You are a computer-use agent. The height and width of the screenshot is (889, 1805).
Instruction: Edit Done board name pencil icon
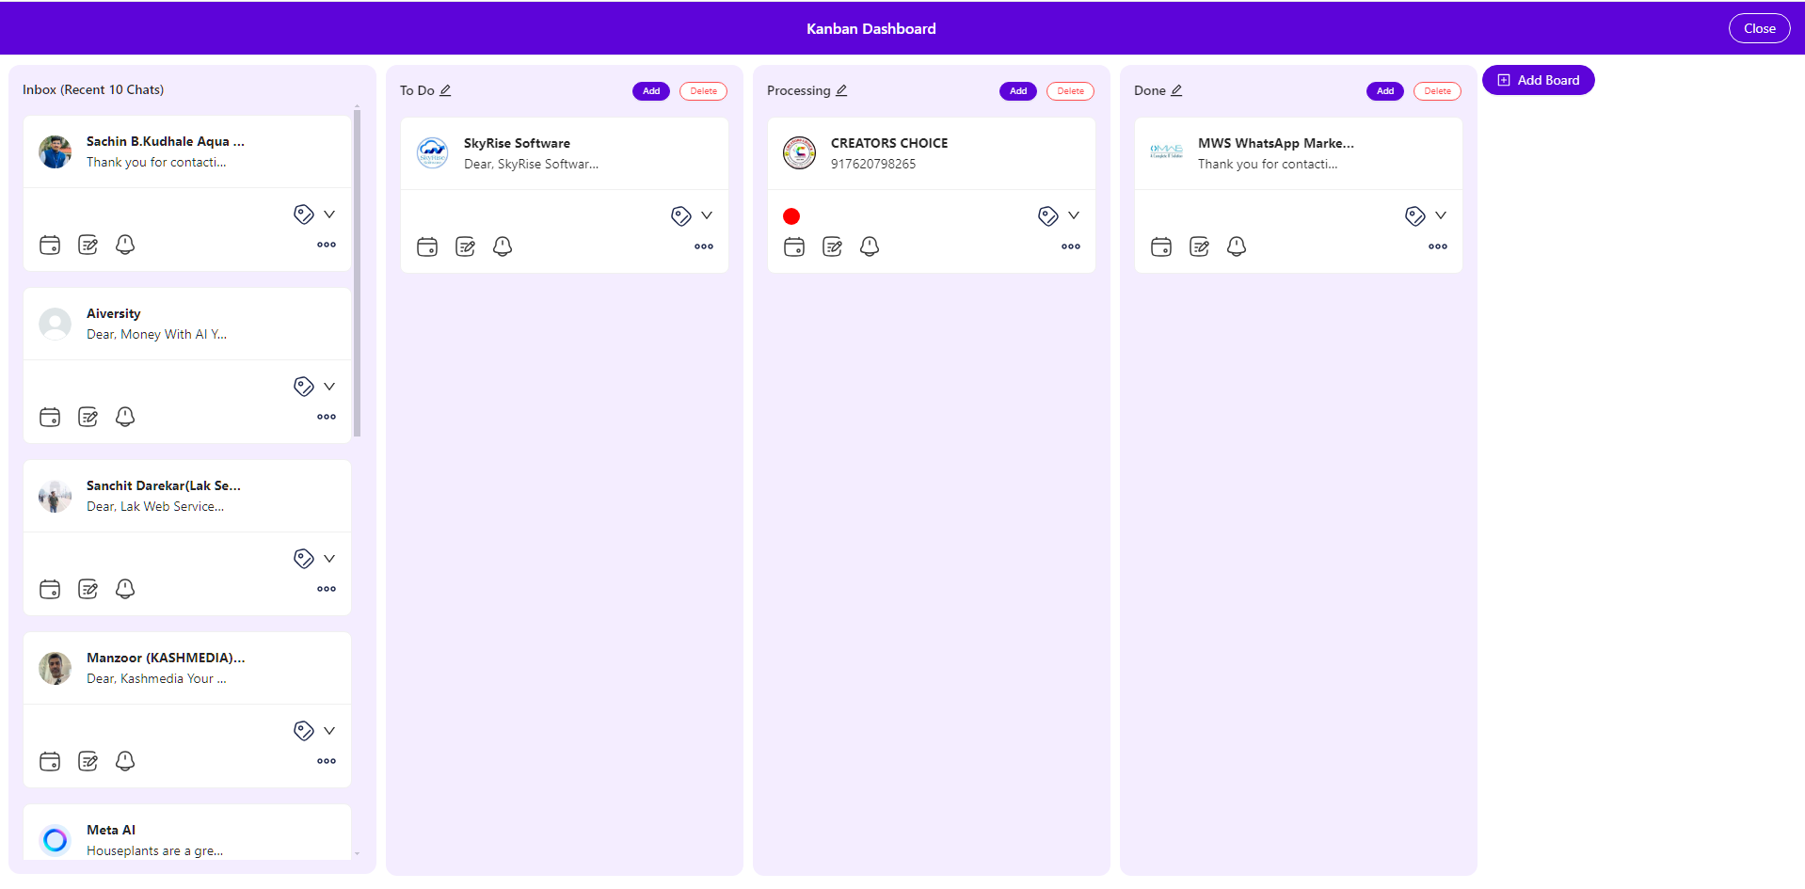(1176, 91)
